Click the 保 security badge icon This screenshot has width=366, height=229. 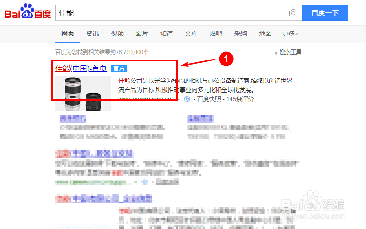pyautogui.click(x=187, y=99)
